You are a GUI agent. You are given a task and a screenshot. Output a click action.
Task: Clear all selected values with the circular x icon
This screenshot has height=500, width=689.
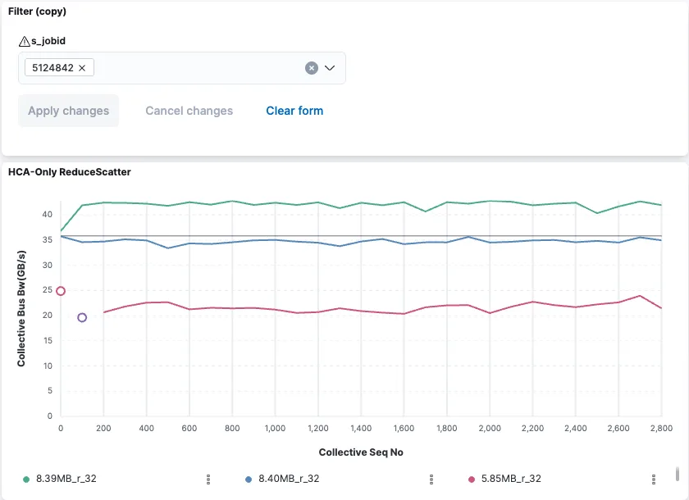tap(311, 68)
